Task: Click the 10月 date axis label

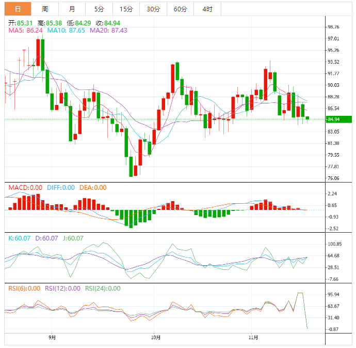Action: tap(156, 337)
